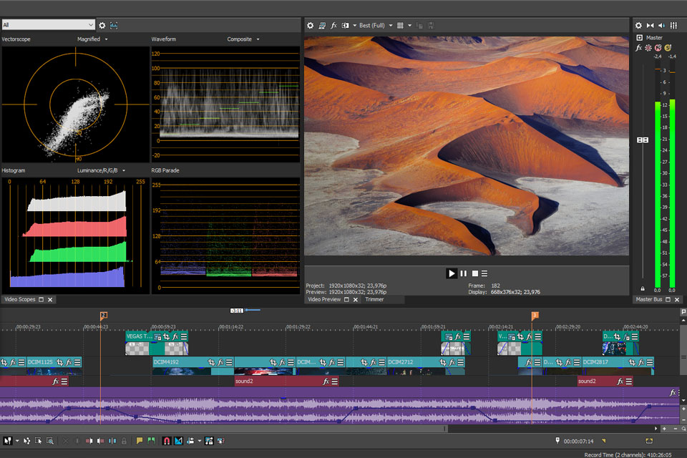Select the Selection Edit tool

coord(39,441)
